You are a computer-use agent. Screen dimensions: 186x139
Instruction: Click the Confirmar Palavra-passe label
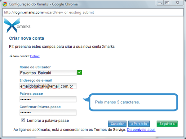40,107
